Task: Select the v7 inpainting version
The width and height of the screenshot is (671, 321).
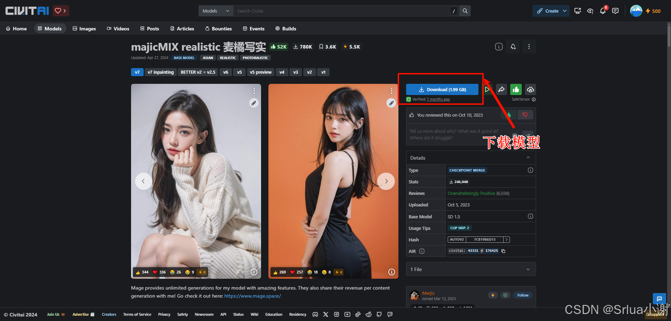Action: pyautogui.click(x=161, y=72)
